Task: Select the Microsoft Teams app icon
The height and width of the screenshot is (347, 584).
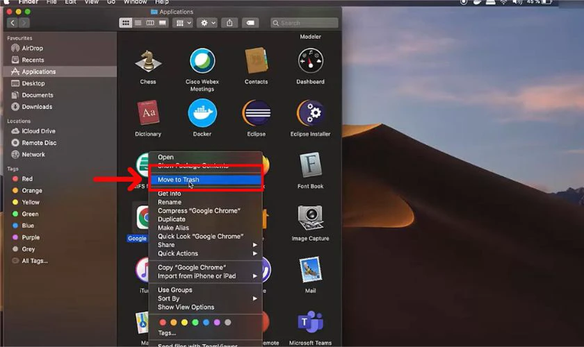Action: (x=310, y=322)
